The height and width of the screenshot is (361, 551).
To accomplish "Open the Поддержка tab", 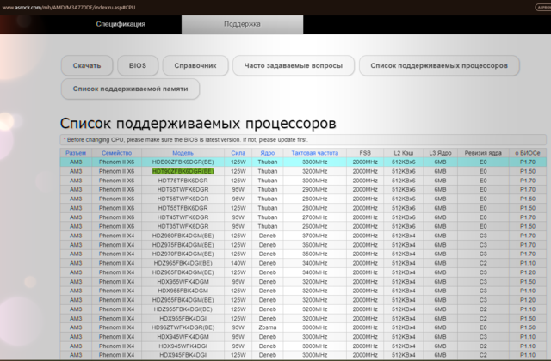I will coord(242,24).
